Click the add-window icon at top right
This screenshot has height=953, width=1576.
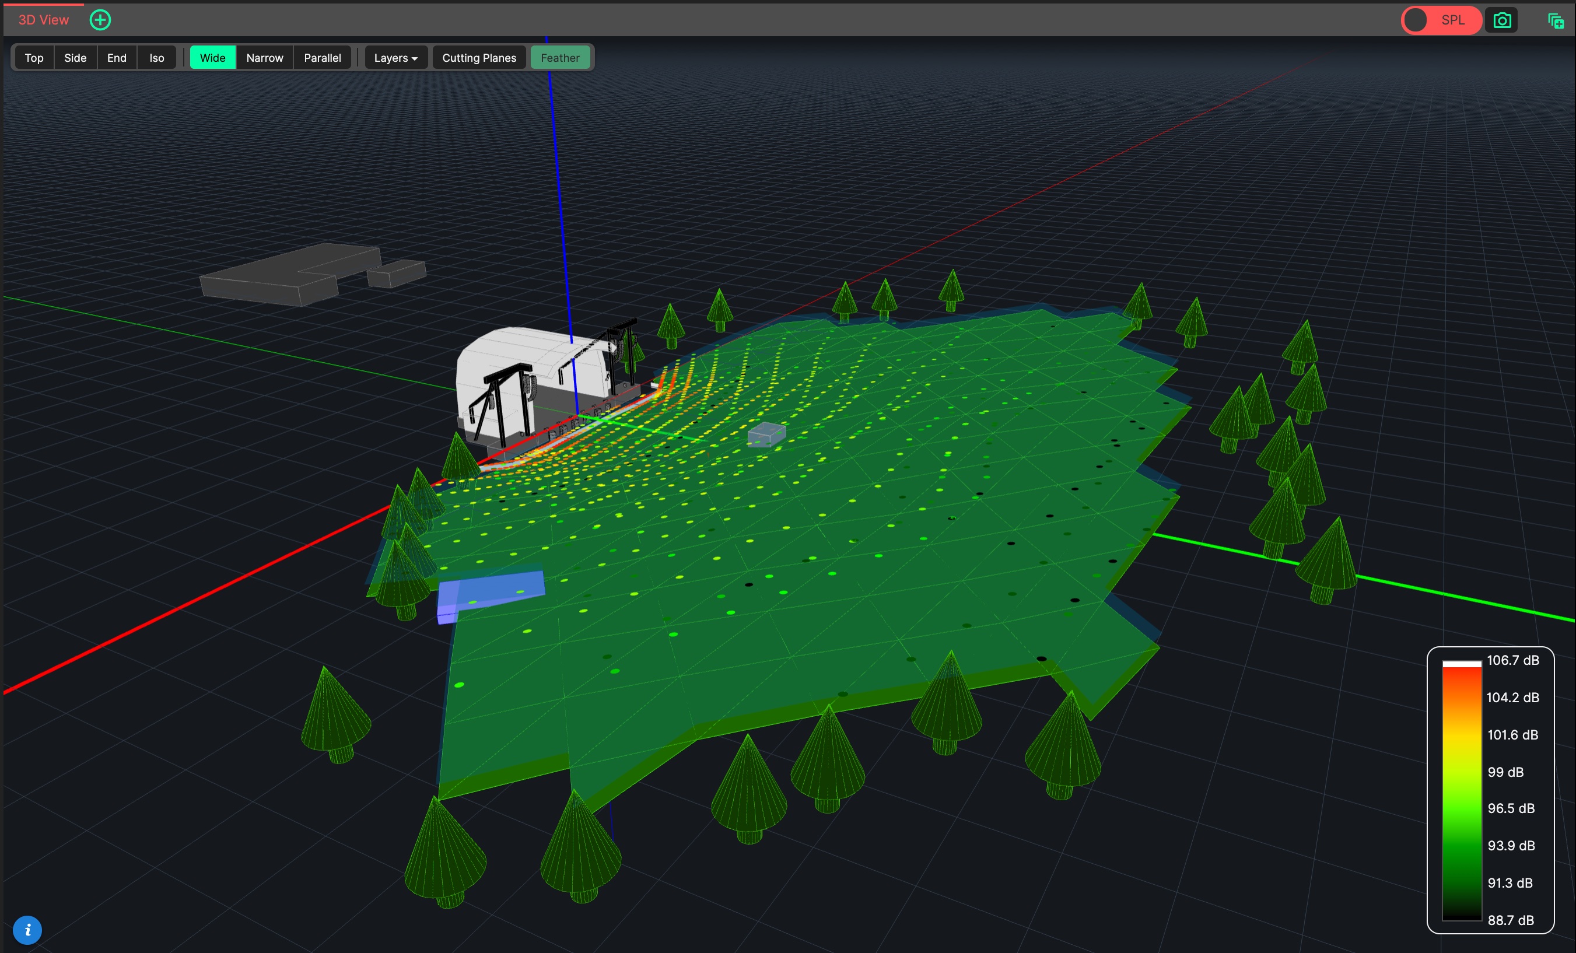[x=1556, y=21]
